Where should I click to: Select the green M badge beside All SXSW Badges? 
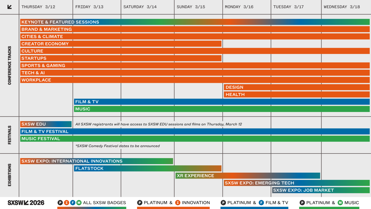click(x=79, y=203)
